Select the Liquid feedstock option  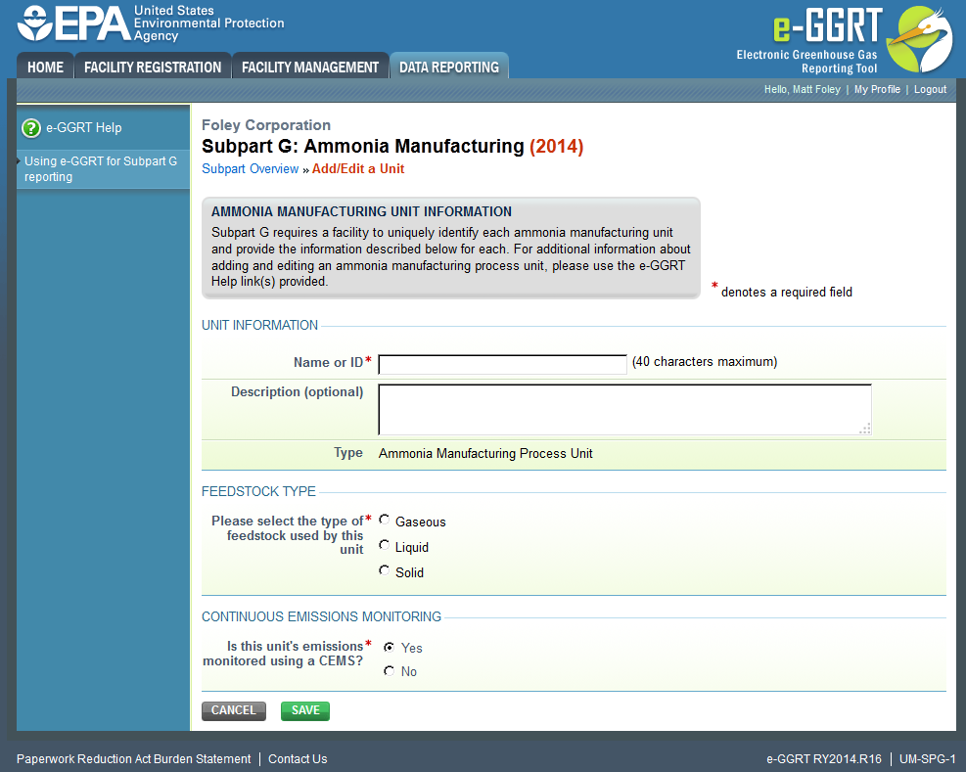[385, 545]
